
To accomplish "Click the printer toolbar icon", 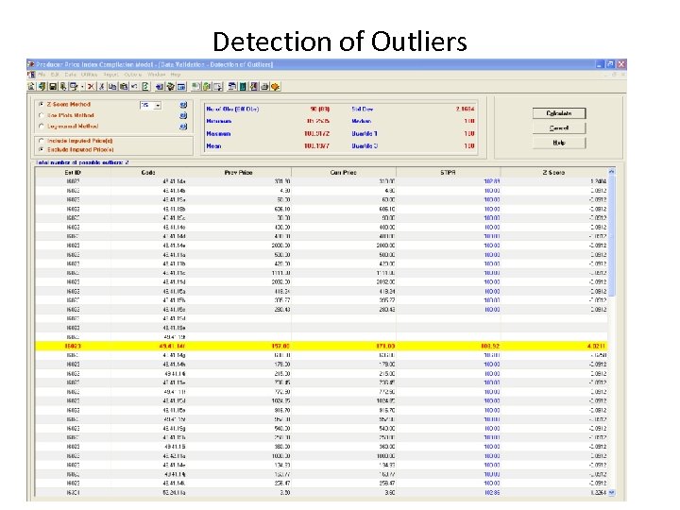I will (264, 87).
